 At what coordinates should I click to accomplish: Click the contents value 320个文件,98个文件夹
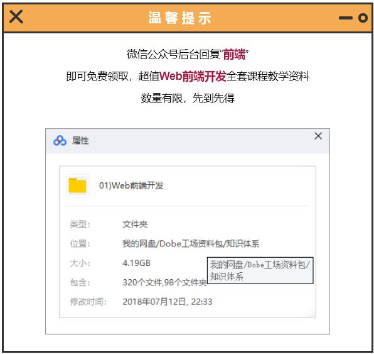(164, 282)
